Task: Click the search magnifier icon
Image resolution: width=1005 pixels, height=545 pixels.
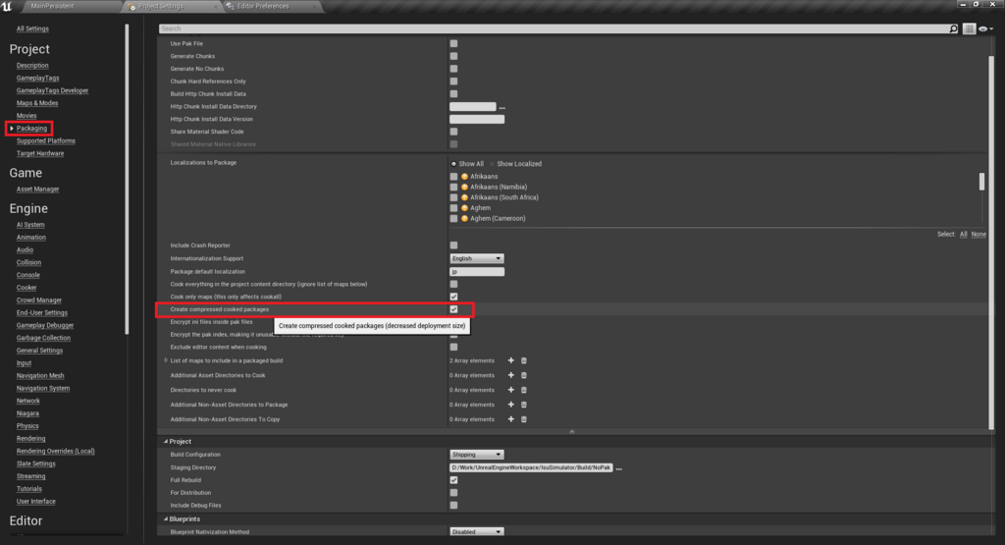Action: click(x=953, y=28)
